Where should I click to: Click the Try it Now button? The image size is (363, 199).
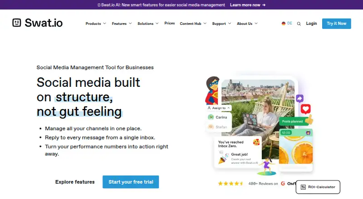point(336,24)
